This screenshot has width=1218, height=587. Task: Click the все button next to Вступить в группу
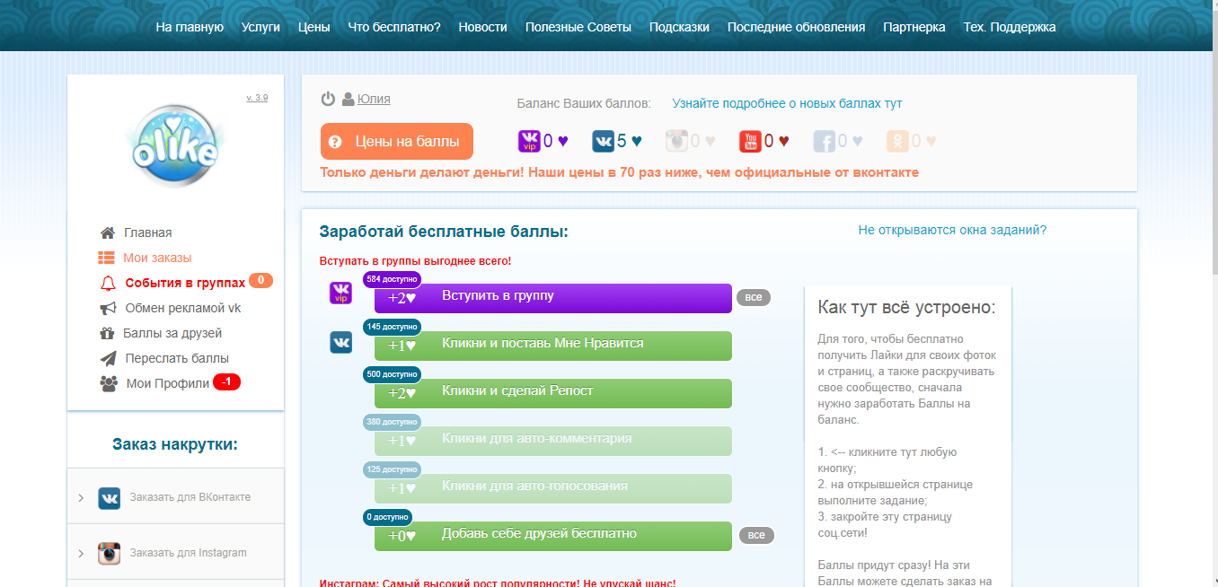coord(754,297)
